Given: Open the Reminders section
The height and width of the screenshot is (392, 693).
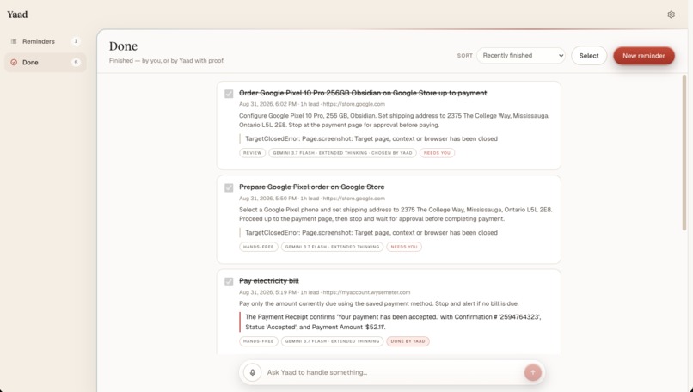Looking at the screenshot, I should tap(45, 41).
